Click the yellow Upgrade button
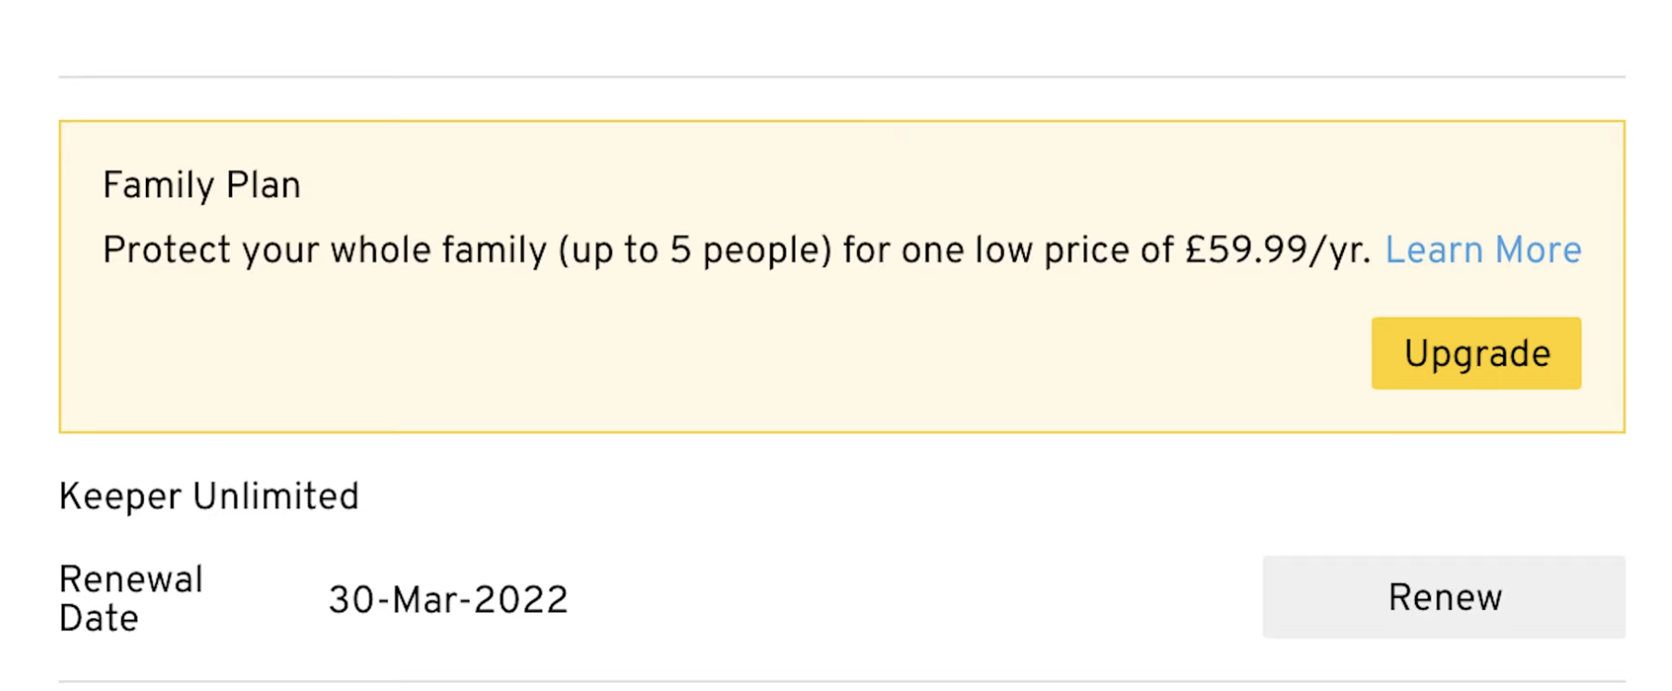The height and width of the screenshot is (691, 1672). (x=1475, y=354)
